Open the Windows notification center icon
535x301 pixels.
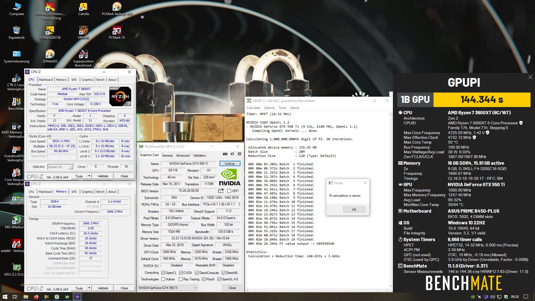pyautogui.click(x=526, y=297)
